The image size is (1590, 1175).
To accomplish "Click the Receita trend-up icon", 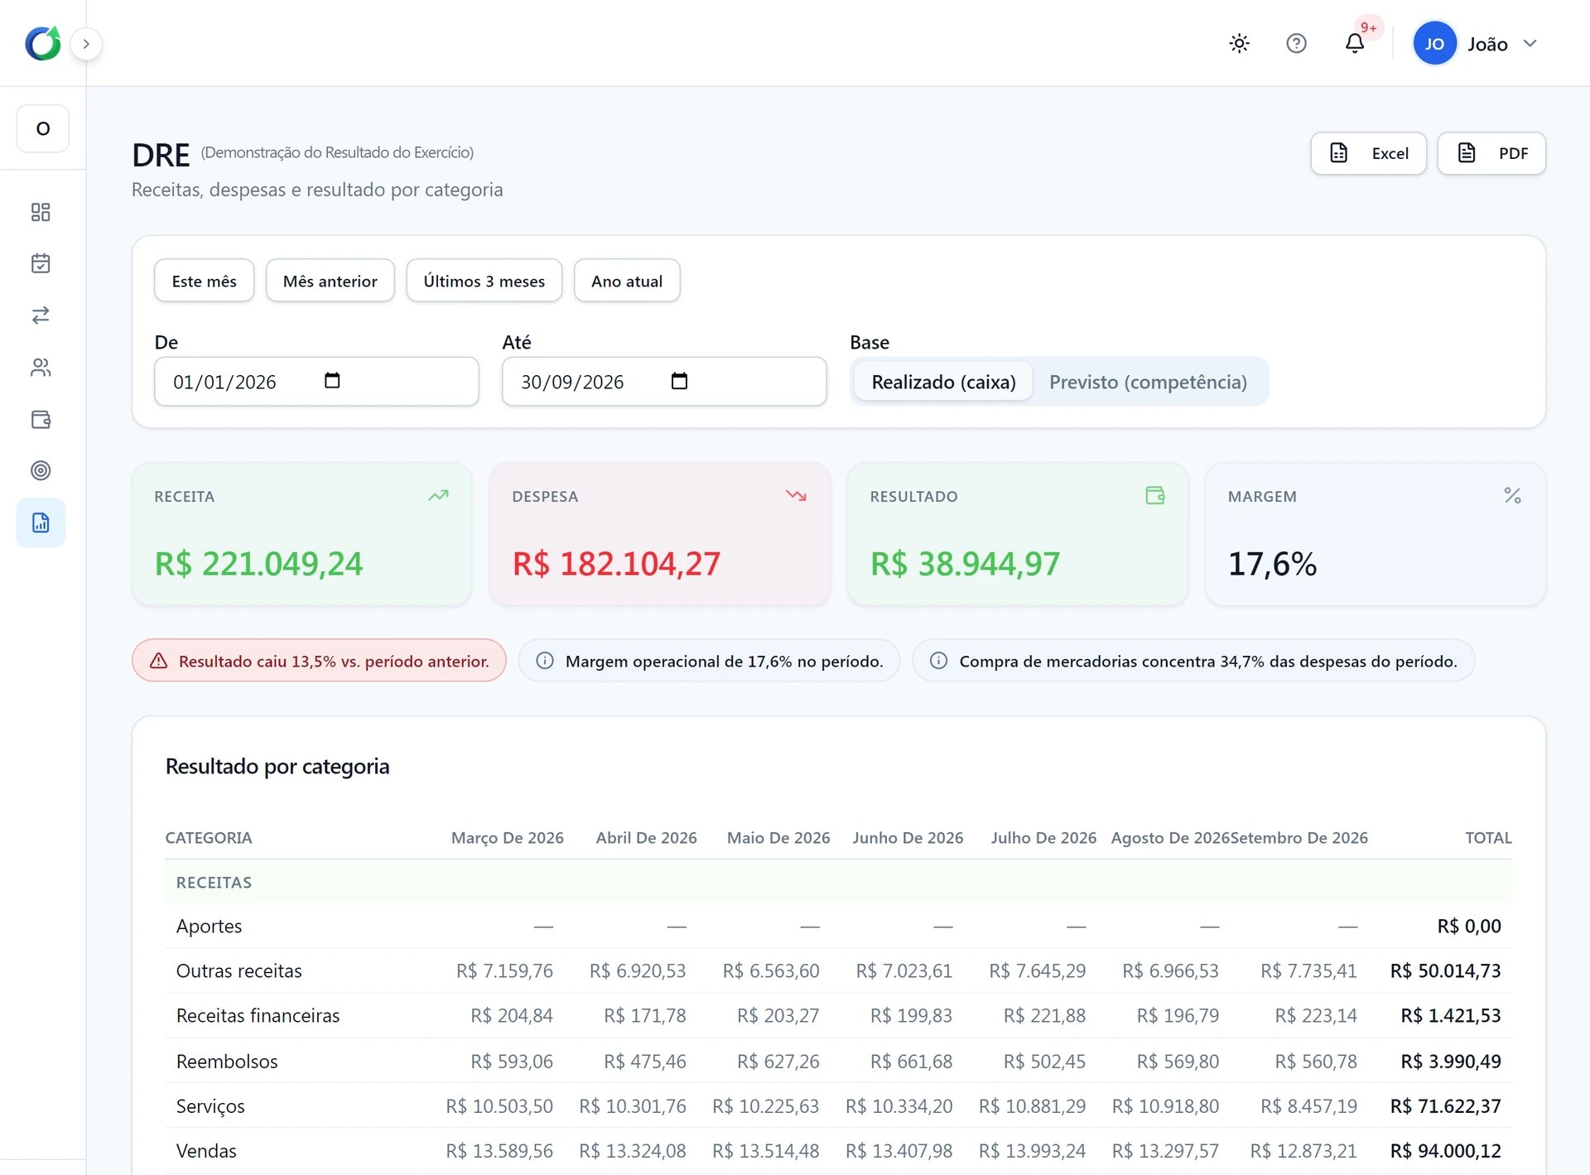I will [x=438, y=495].
